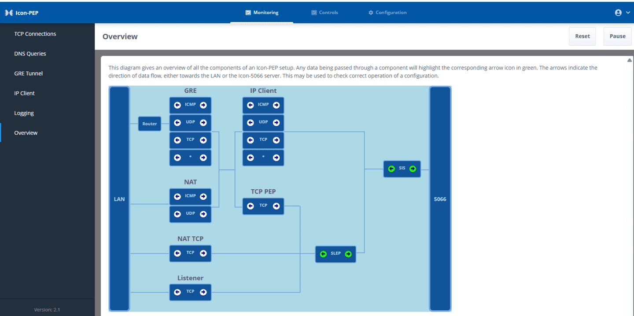Click the Router block in diagram
This screenshot has width=634, height=316.
point(150,124)
